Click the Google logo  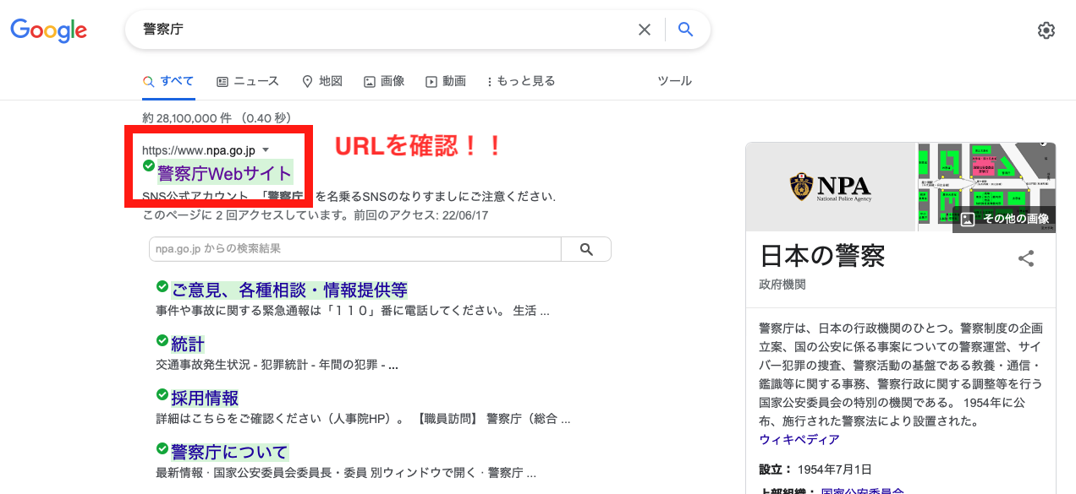(48, 30)
